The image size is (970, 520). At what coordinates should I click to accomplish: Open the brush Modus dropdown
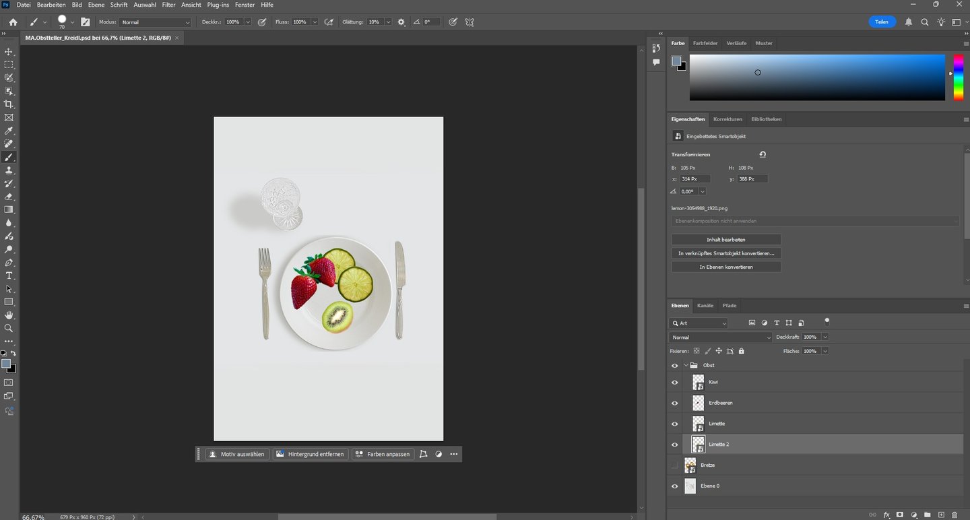point(155,22)
